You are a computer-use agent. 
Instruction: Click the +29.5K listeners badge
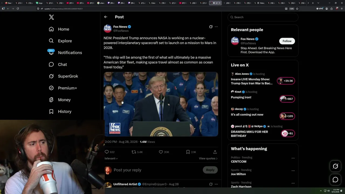286,81
